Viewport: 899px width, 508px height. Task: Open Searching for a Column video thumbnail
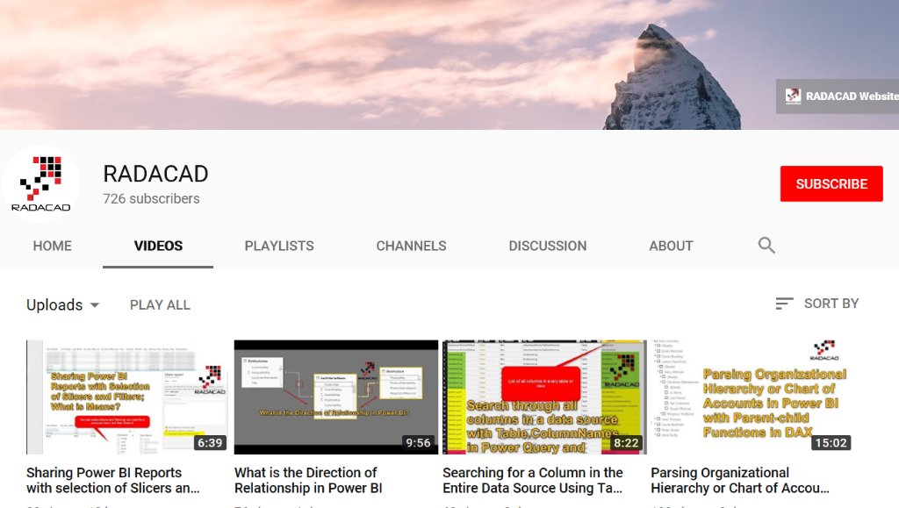click(x=544, y=397)
